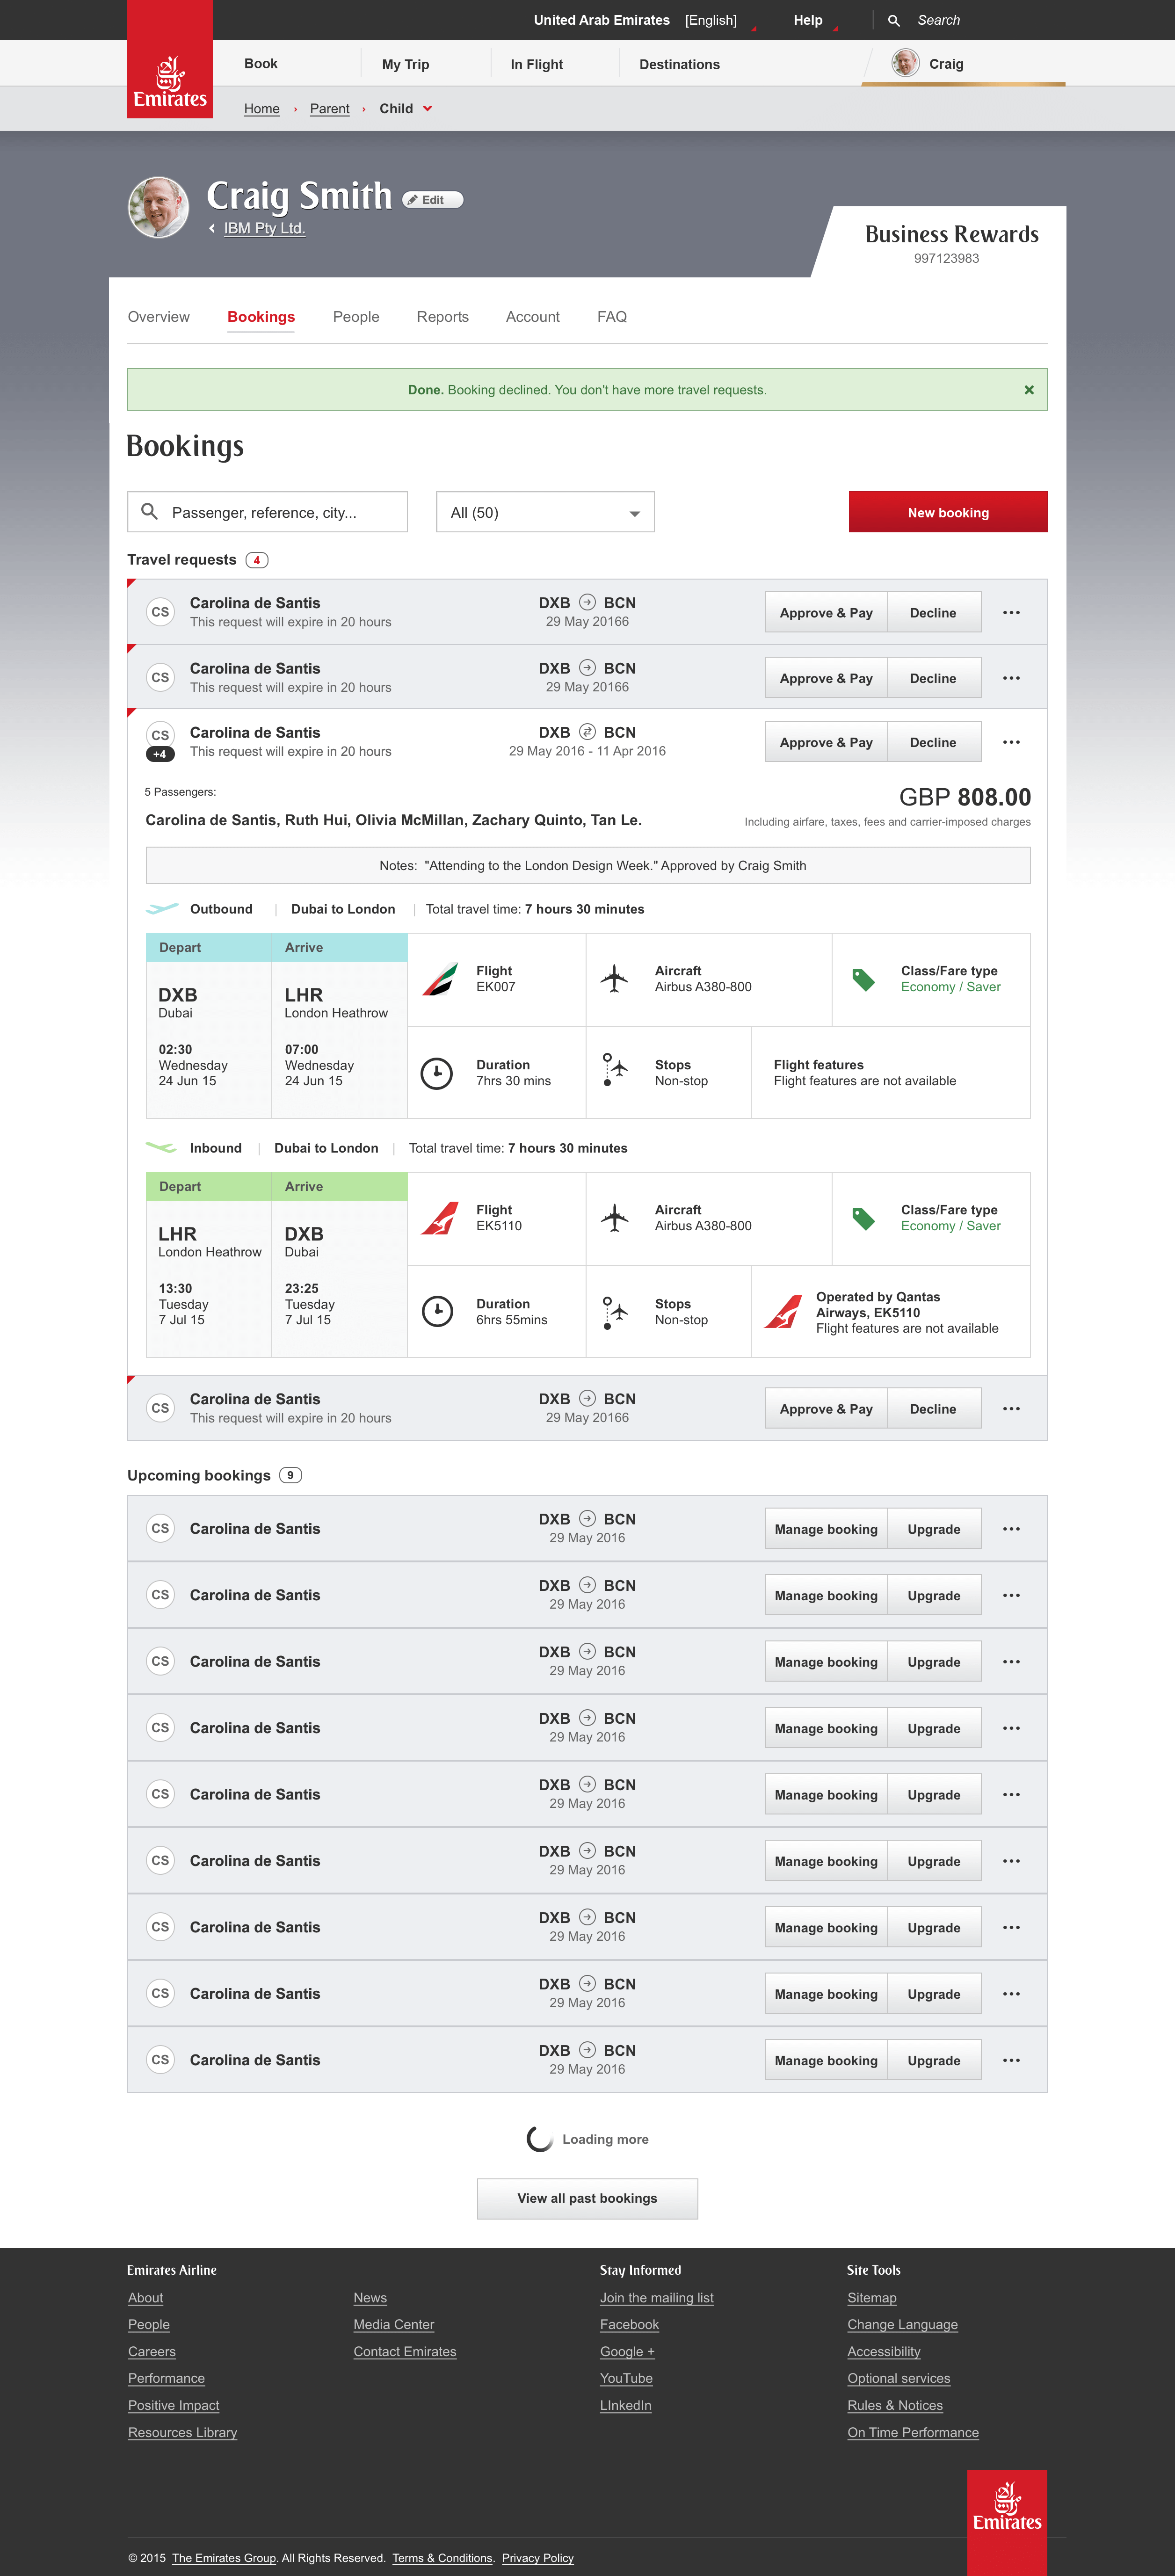Click the Search field in top bar
1175x2576 pixels.
[x=938, y=20]
